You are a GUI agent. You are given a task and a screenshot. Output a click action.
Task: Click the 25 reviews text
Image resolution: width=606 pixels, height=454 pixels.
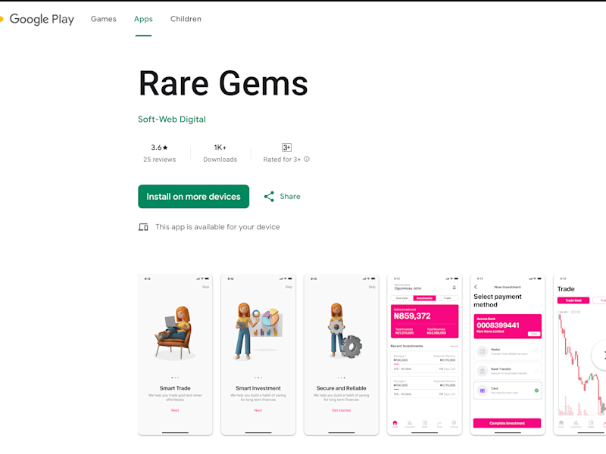[x=160, y=160]
